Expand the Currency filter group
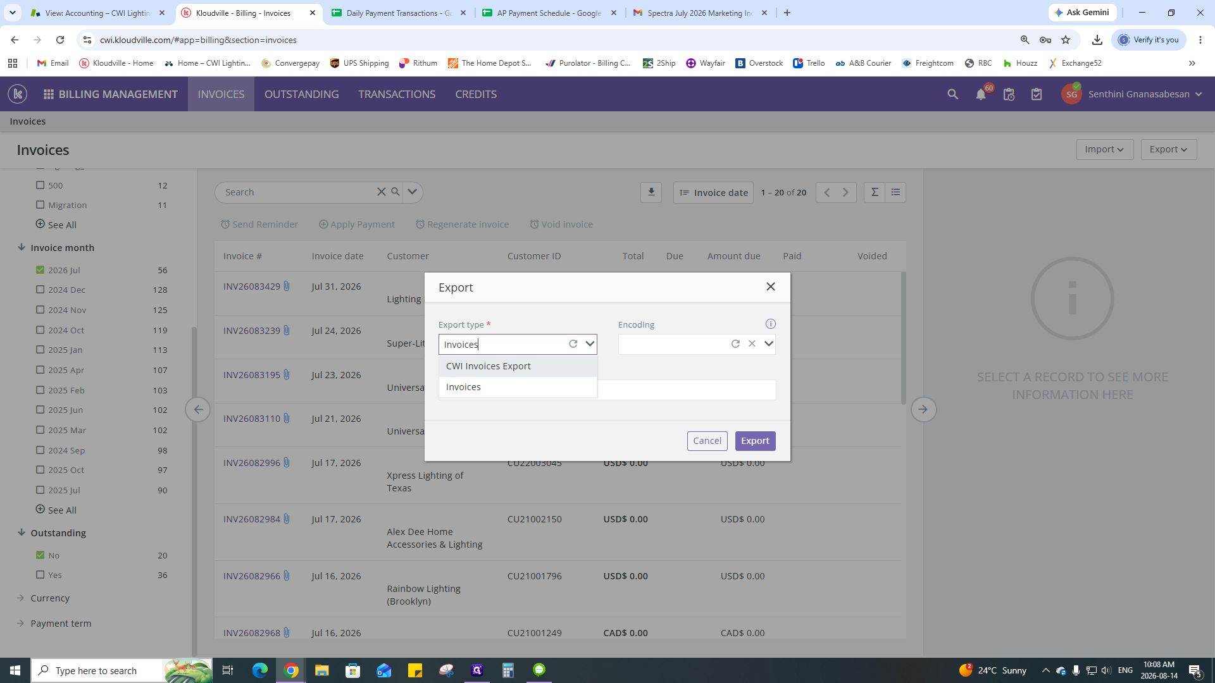 pyautogui.click(x=21, y=598)
